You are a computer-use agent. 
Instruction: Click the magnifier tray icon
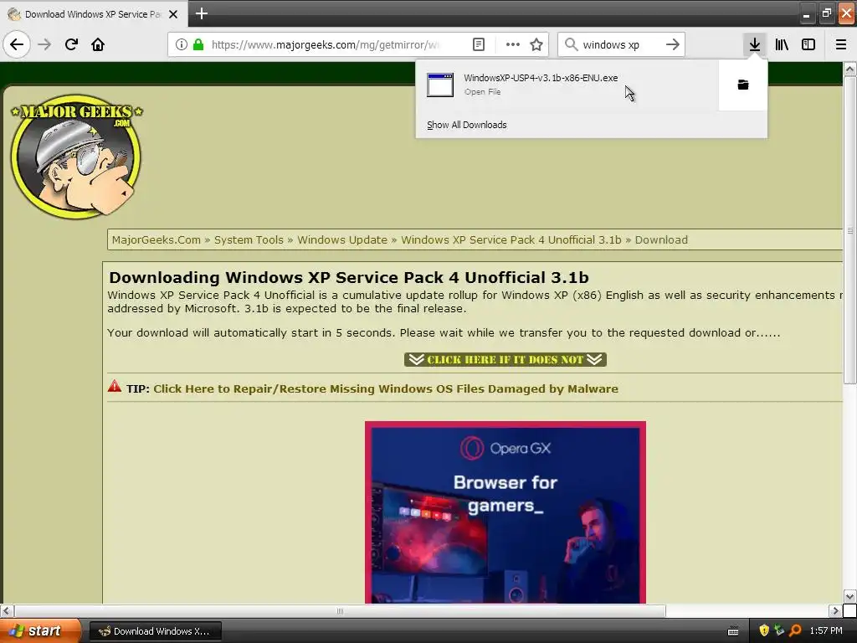click(x=795, y=631)
